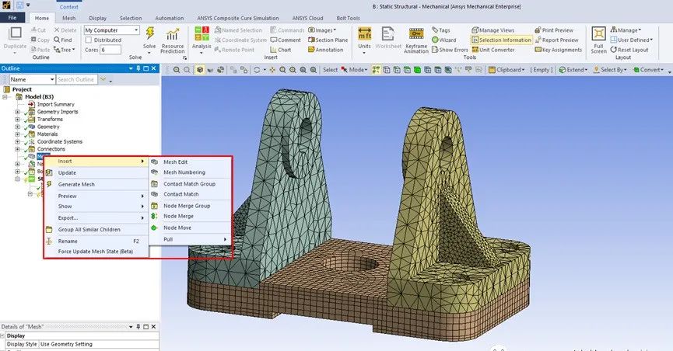Click the Duplicate icon
This screenshot has width=673, height=351.
(x=15, y=33)
